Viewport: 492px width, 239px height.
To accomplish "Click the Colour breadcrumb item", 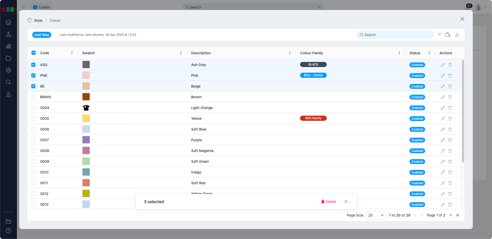I will pyautogui.click(x=55, y=20).
